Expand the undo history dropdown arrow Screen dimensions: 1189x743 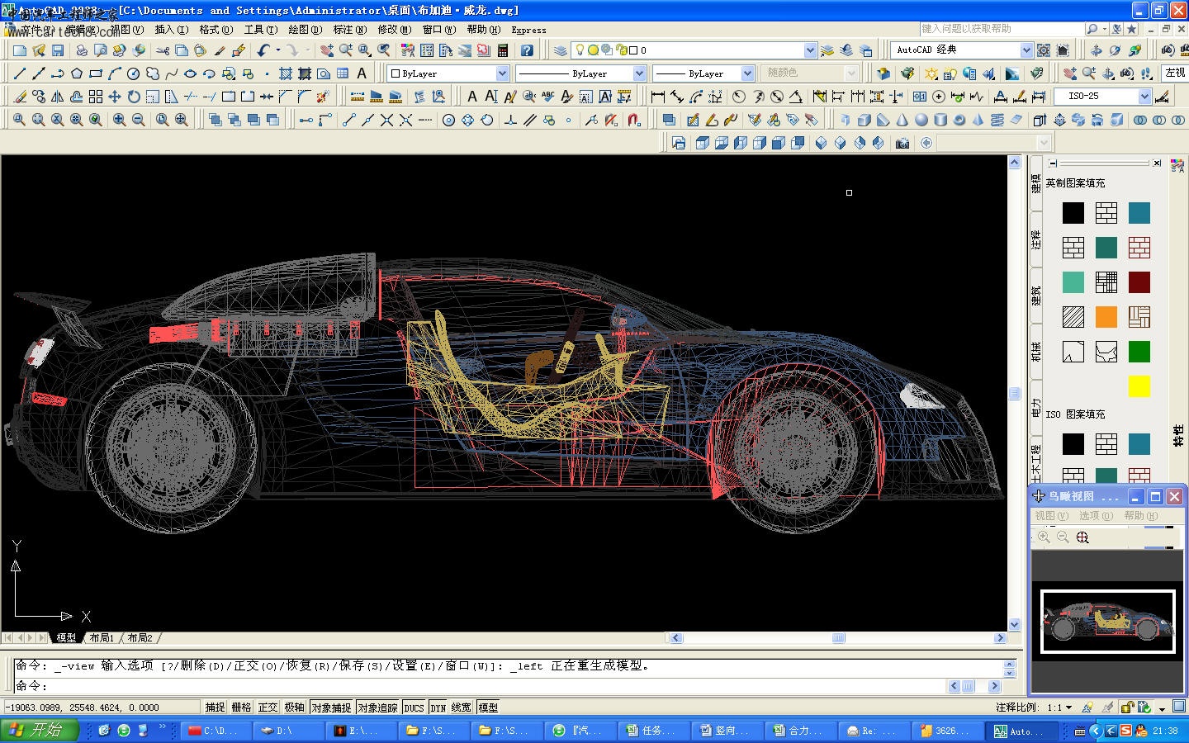tap(278, 50)
